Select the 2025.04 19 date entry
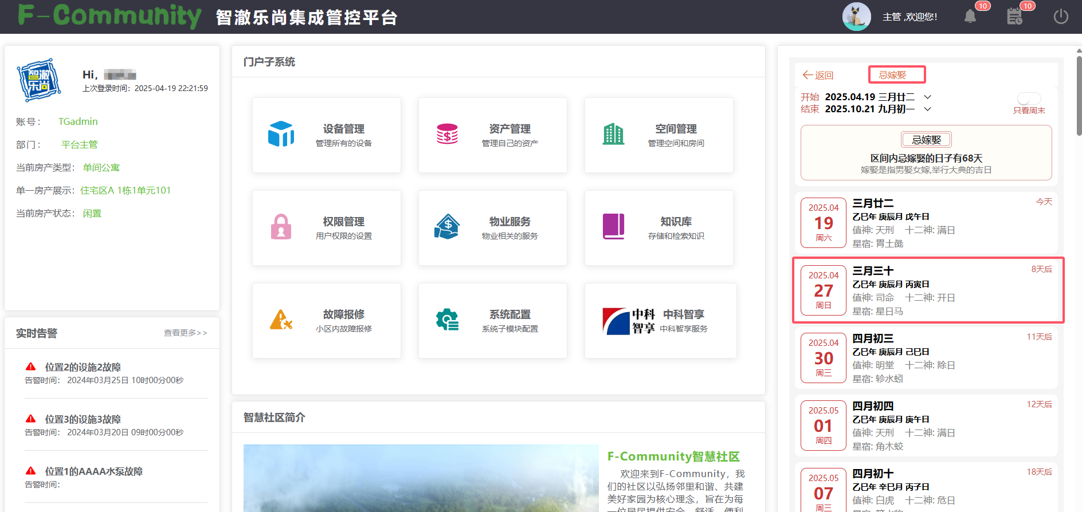The height and width of the screenshot is (512, 1082). [x=824, y=223]
